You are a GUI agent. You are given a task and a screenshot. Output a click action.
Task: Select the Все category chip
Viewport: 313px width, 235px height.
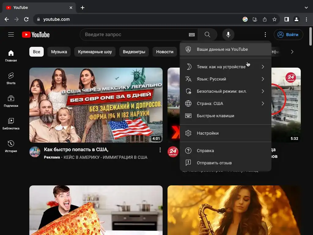(x=37, y=52)
